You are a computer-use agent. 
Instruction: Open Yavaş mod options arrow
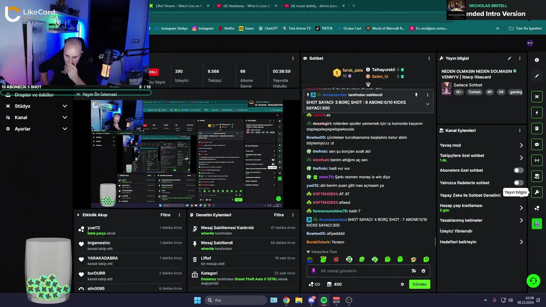521,145
